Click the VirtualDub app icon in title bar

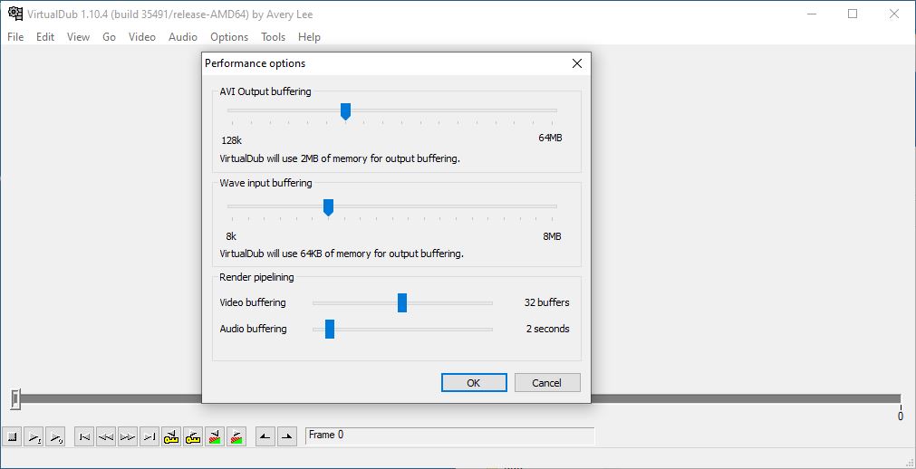[15, 14]
